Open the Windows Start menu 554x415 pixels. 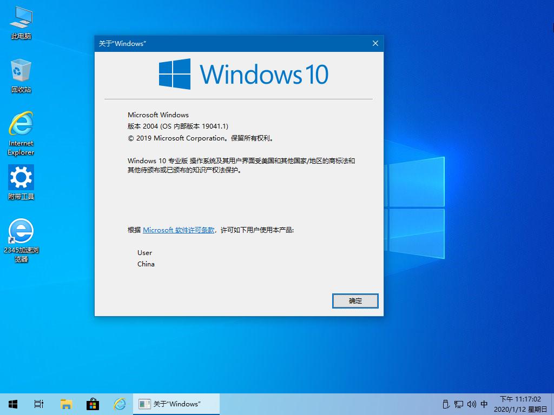tap(13, 404)
